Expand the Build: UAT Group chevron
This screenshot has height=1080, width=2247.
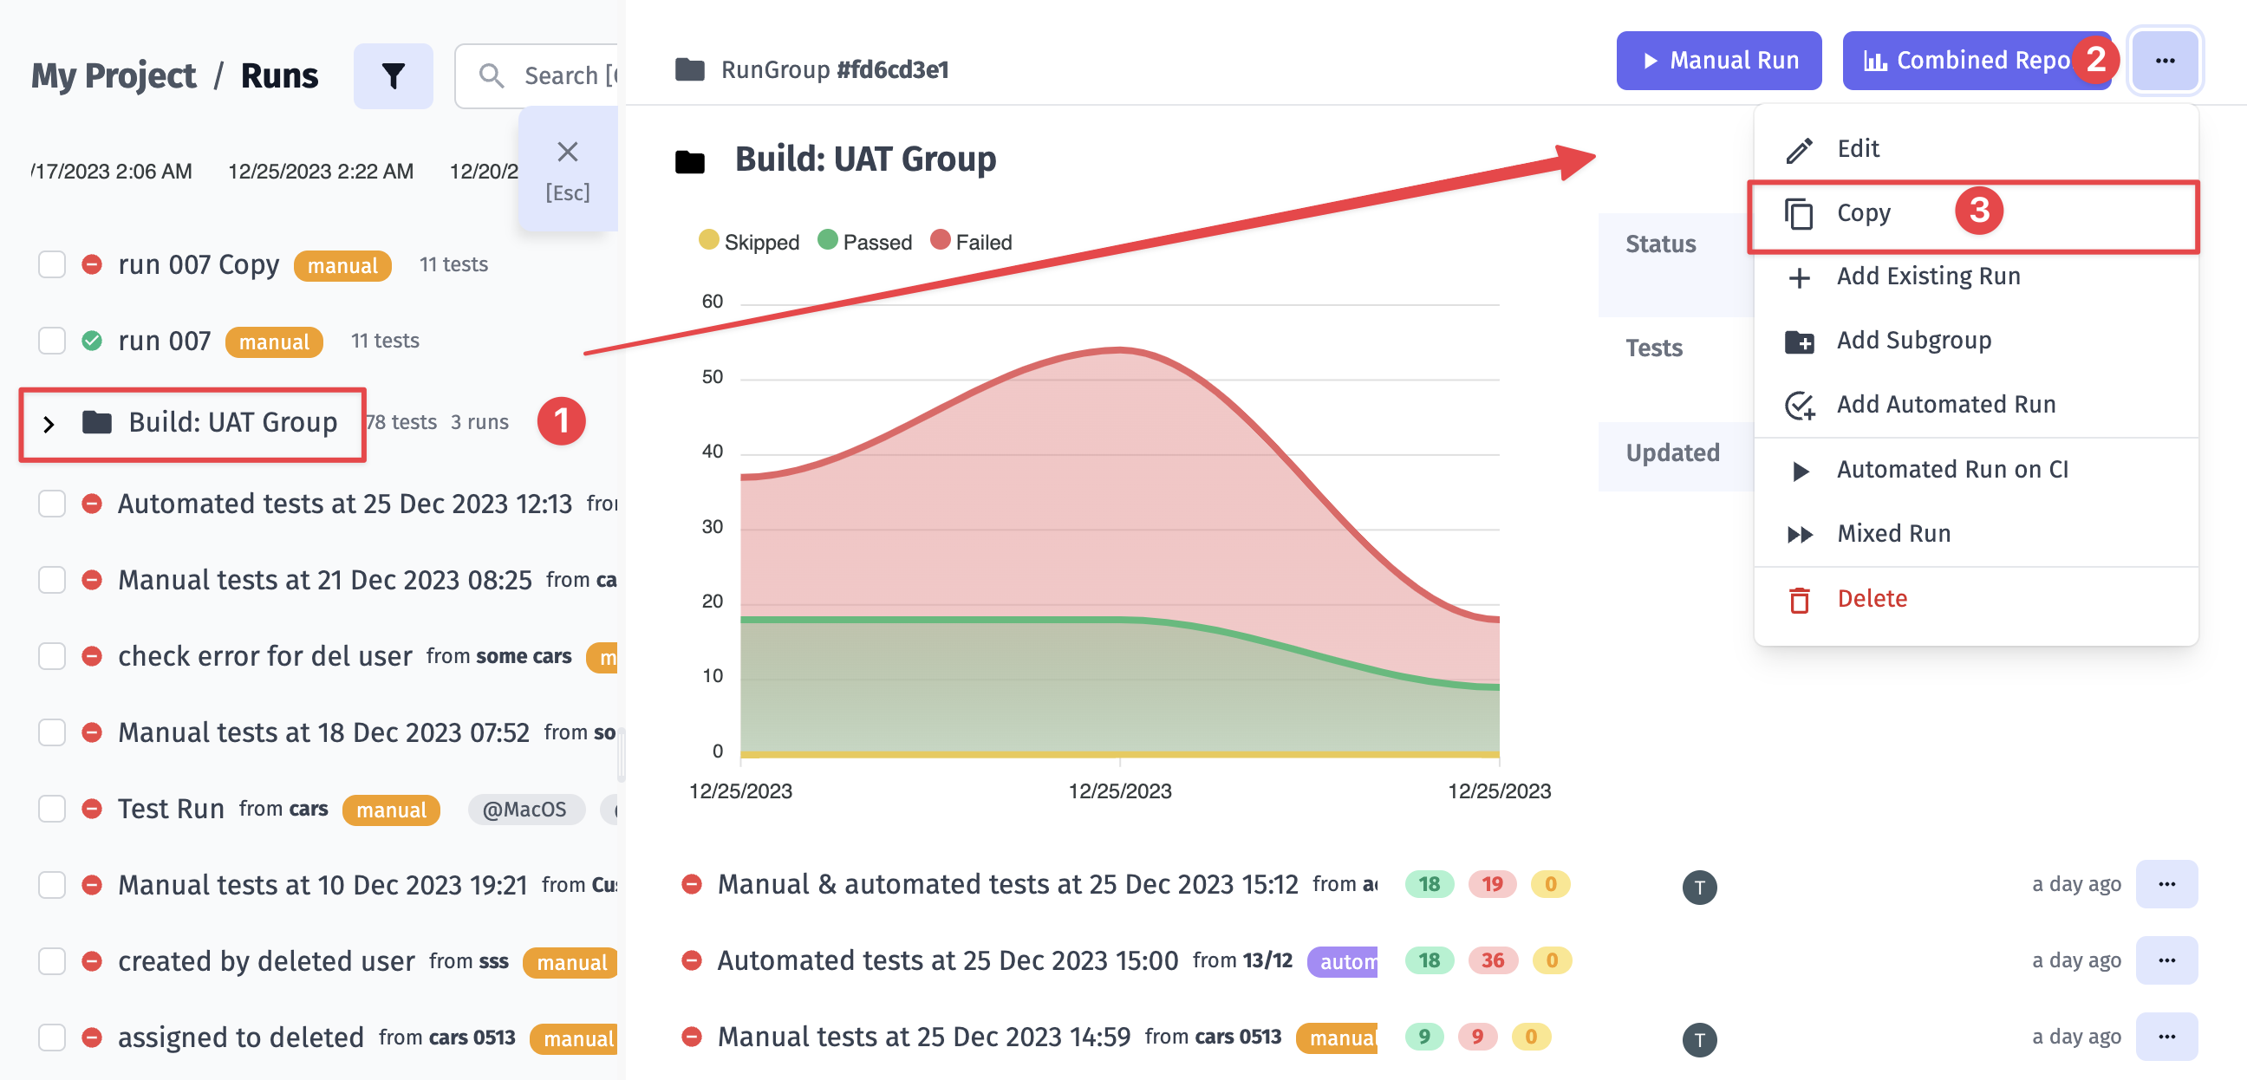click(49, 424)
